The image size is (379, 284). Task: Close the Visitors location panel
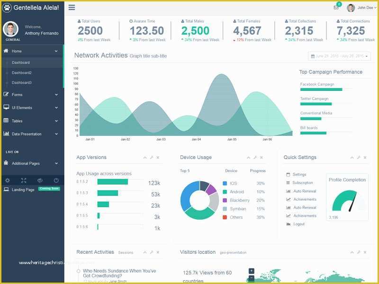pos(365,252)
